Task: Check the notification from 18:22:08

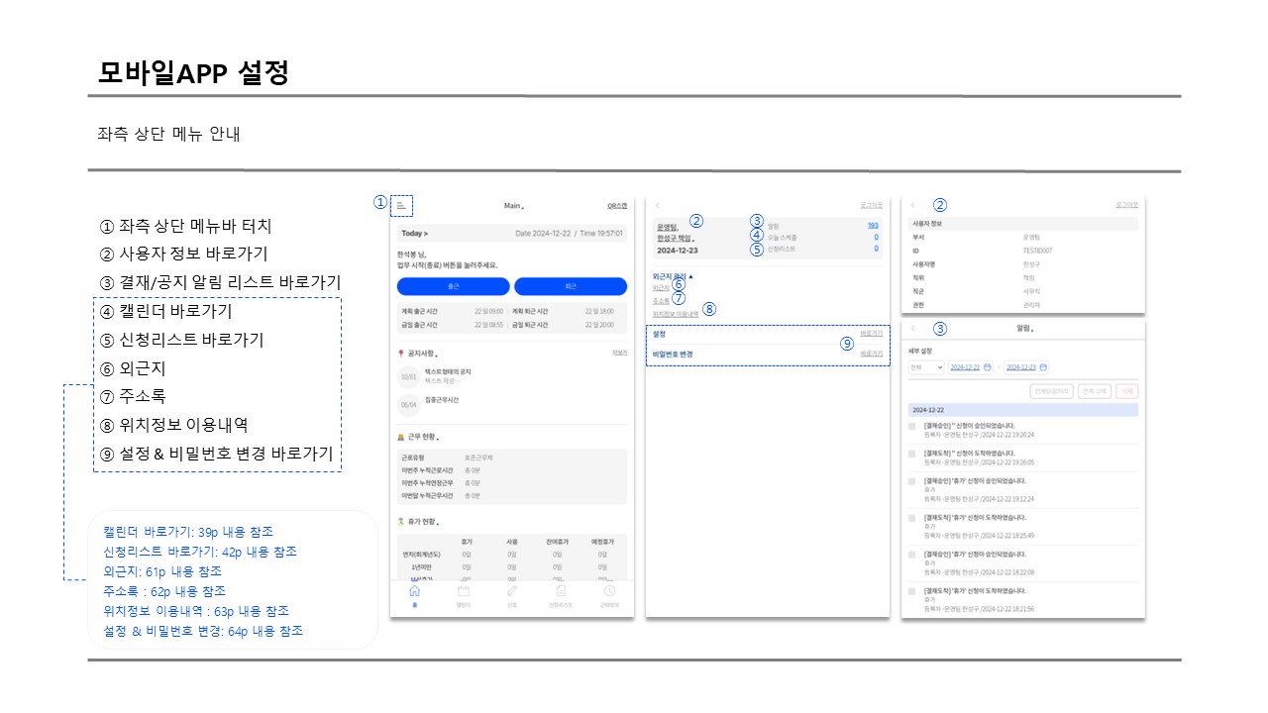Action: coord(912,555)
